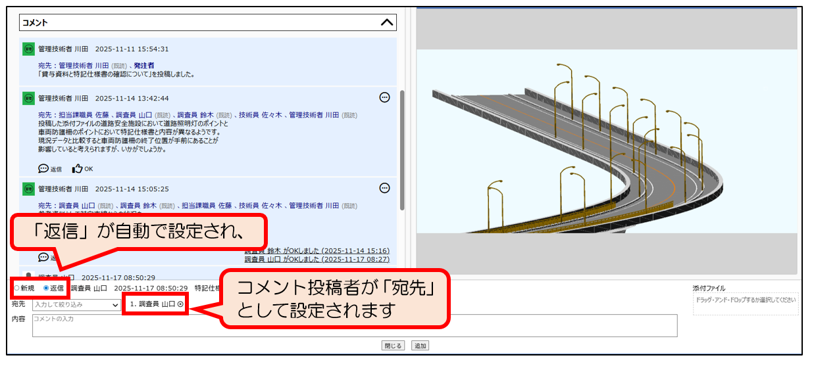
Task: Click the green avatar on the 13:42:44 comment
Action: click(x=28, y=98)
